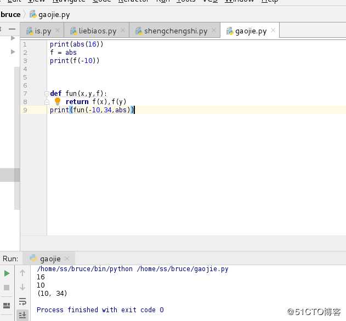Click the print(fun(-10,34,abs)) line

(x=92, y=110)
